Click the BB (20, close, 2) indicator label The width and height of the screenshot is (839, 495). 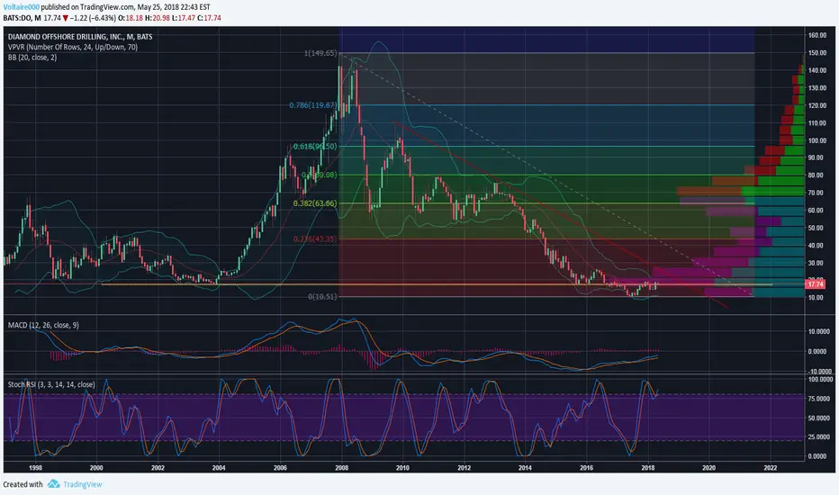pos(32,58)
